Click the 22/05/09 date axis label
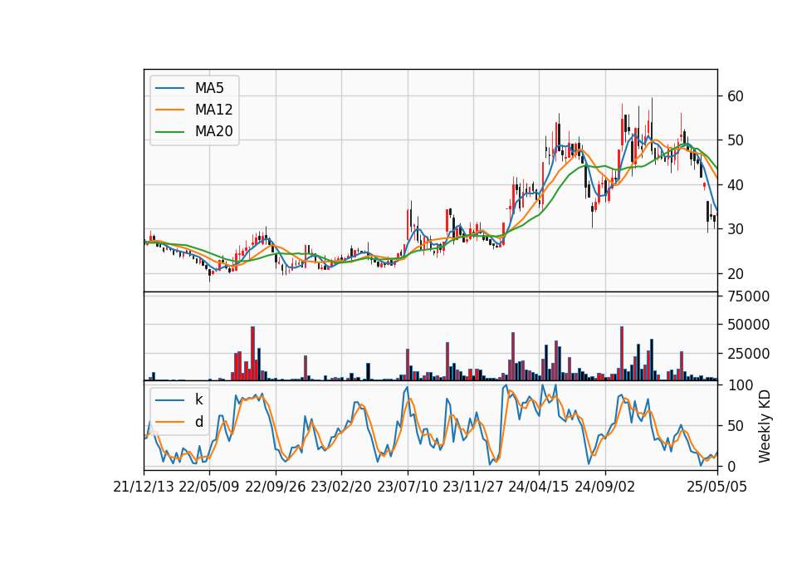Viewport: 797px width, 573px height. click(209, 487)
